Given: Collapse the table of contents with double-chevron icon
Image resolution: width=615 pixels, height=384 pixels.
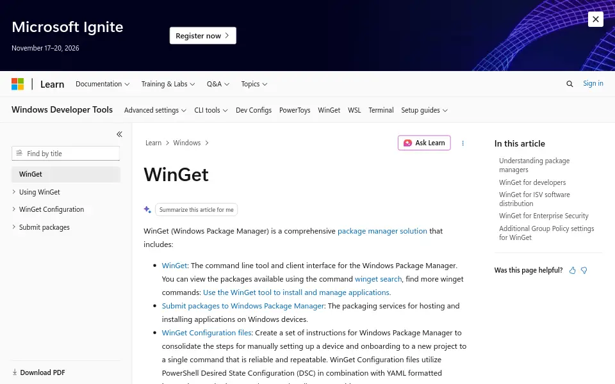Looking at the screenshot, I should [119, 134].
